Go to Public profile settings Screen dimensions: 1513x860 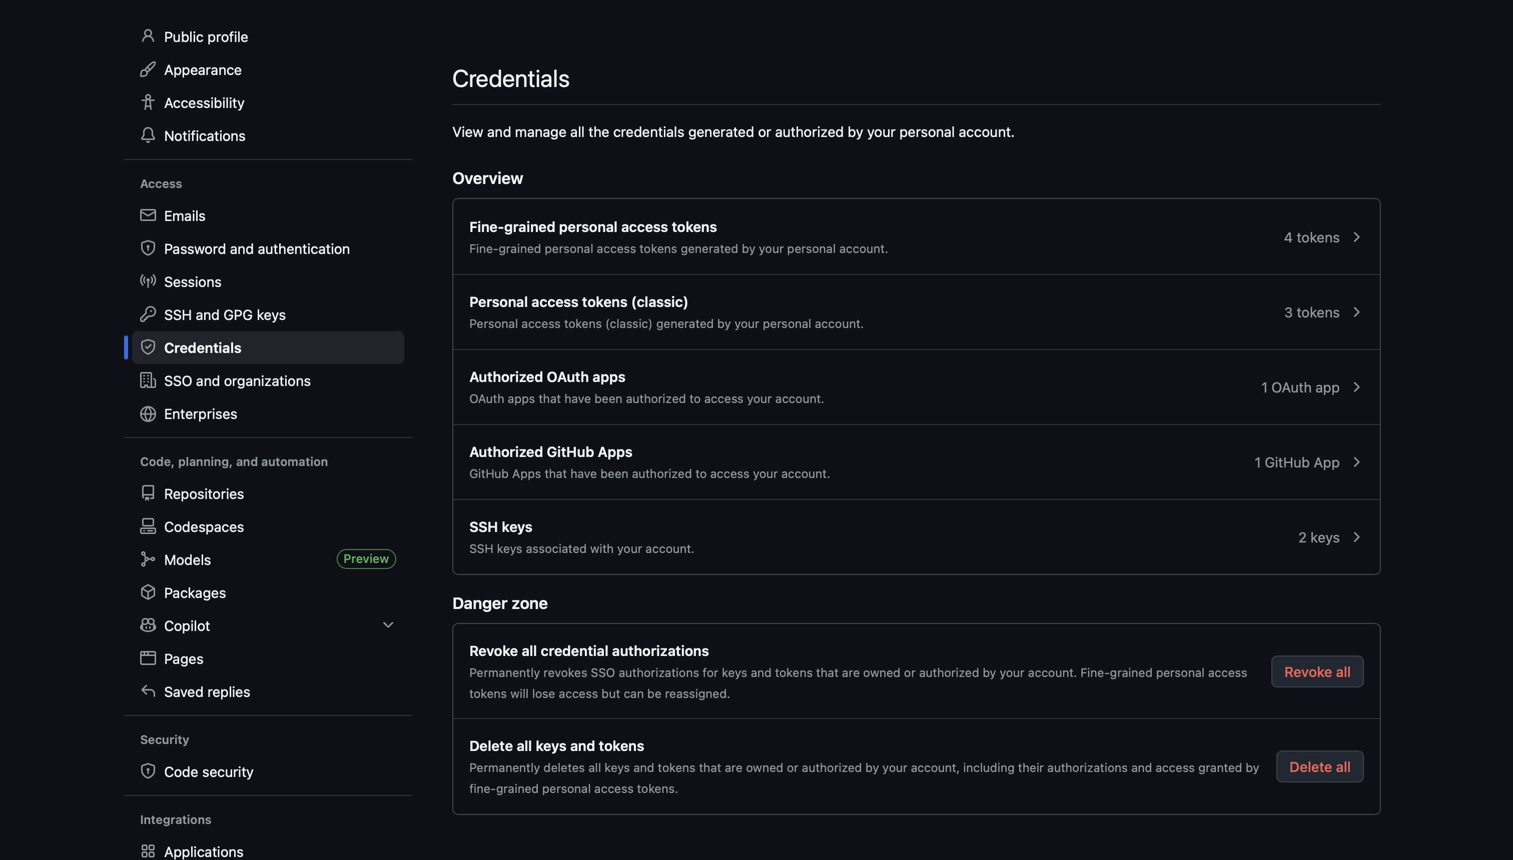[x=268, y=36]
